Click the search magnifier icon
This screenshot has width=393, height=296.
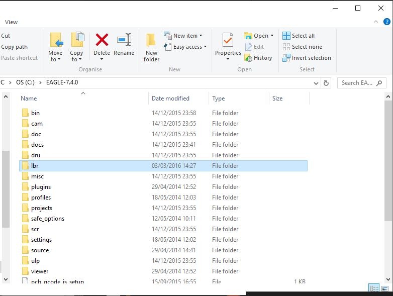[379, 83]
